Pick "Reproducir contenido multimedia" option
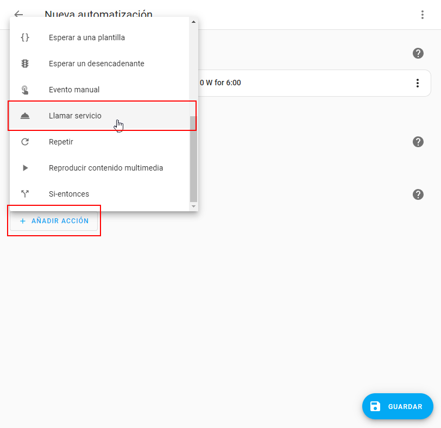This screenshot has width=441, height=428. point(105,168)
